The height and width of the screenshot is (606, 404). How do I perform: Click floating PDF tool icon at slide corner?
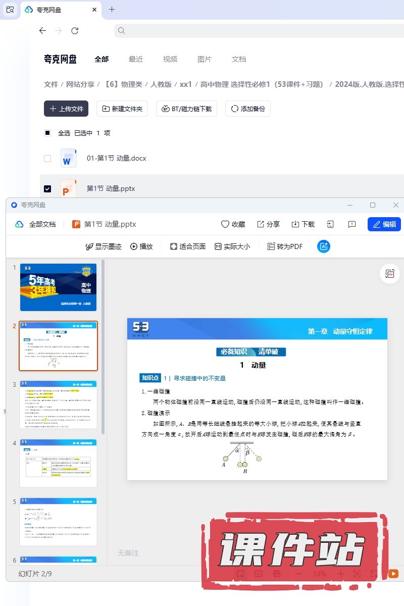(x=389, y=273)
